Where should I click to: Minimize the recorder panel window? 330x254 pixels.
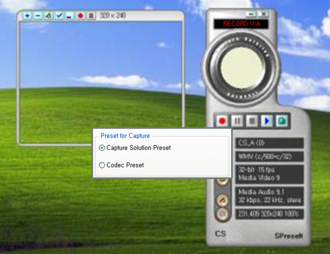click(x=251, y=14)
